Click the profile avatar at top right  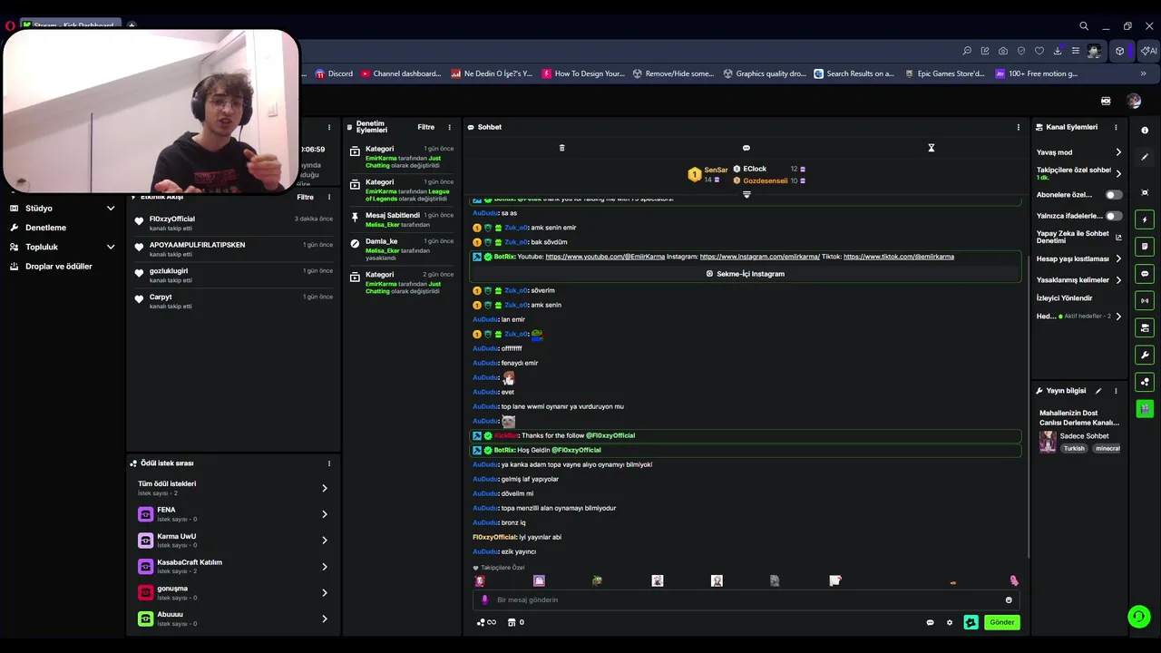point(1134,101)
